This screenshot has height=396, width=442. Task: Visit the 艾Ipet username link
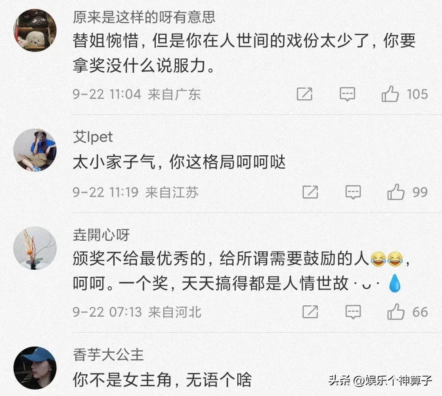pyautogui.click(x=93, y=137)
